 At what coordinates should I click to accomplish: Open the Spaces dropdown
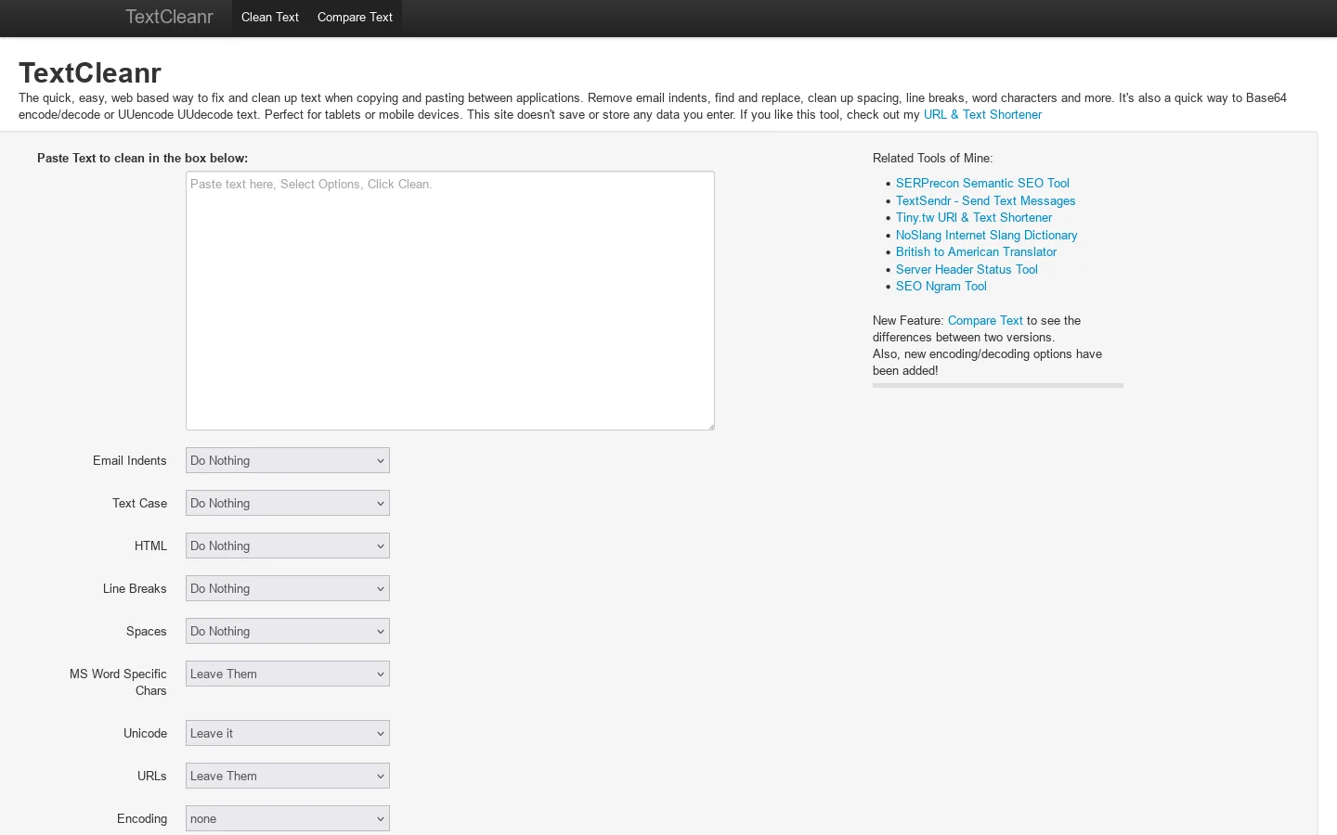click(288, 631)
